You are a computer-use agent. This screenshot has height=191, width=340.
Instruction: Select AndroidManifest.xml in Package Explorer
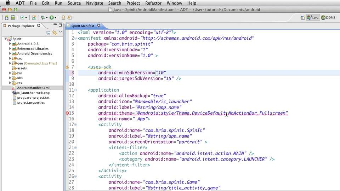pyautogui.click(x=33, y=88)
